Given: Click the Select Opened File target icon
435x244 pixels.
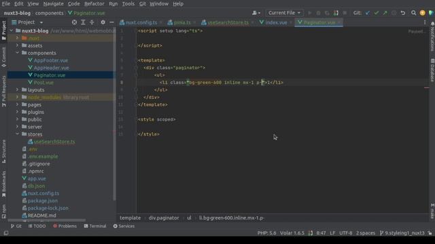Looking at the screenshot, I should click(x=74, y=22).
